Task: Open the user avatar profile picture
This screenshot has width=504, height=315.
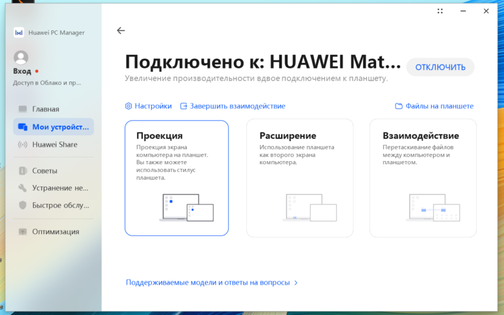Action: point(21,58)
